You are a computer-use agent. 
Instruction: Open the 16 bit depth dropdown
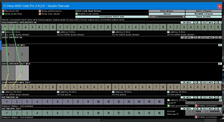(213, 111)
